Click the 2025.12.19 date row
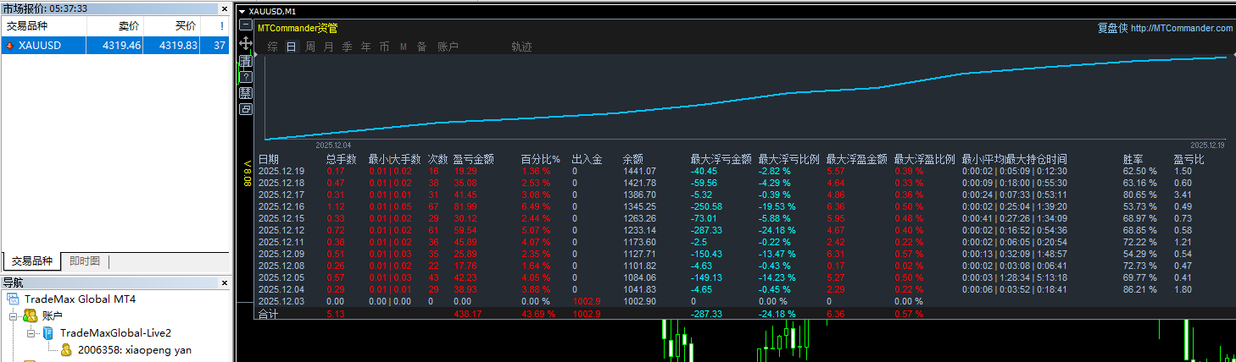The image size is (1236, 362). tap(281, 171)
